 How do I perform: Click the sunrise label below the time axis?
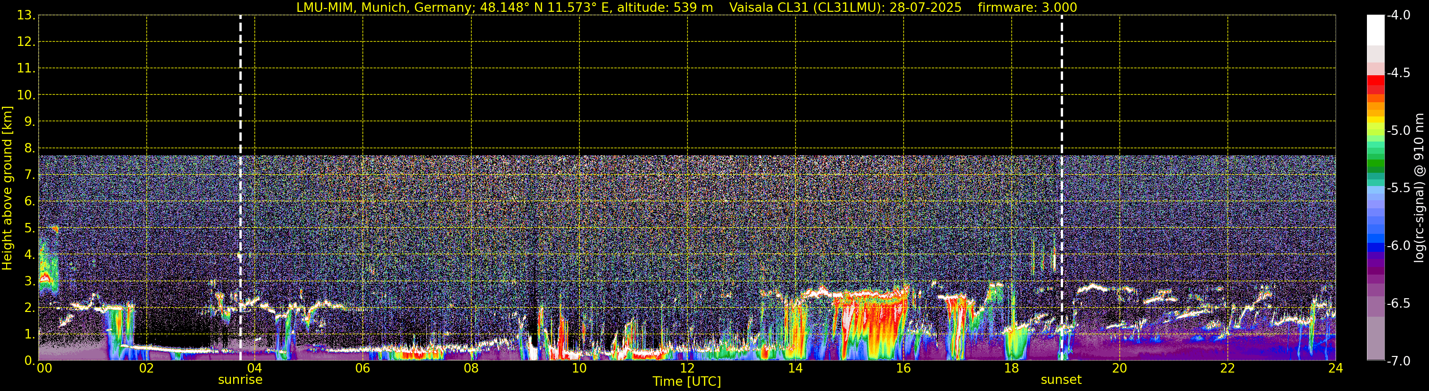[x=240, y=380]
